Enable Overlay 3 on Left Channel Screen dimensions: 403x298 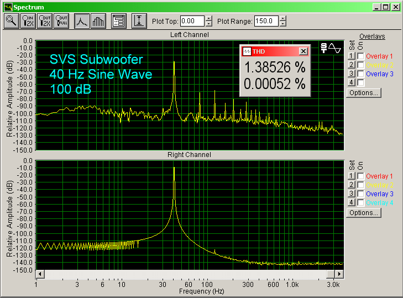coord(360,74)
